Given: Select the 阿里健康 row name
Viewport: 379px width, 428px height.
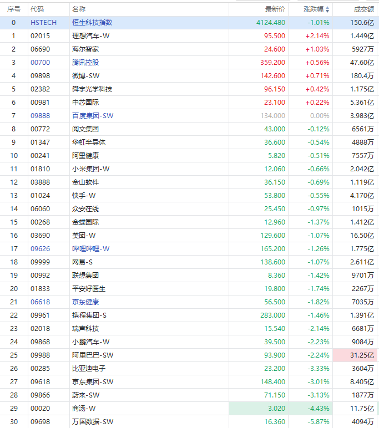Looking at the screenshot, I should click(85, 156).
